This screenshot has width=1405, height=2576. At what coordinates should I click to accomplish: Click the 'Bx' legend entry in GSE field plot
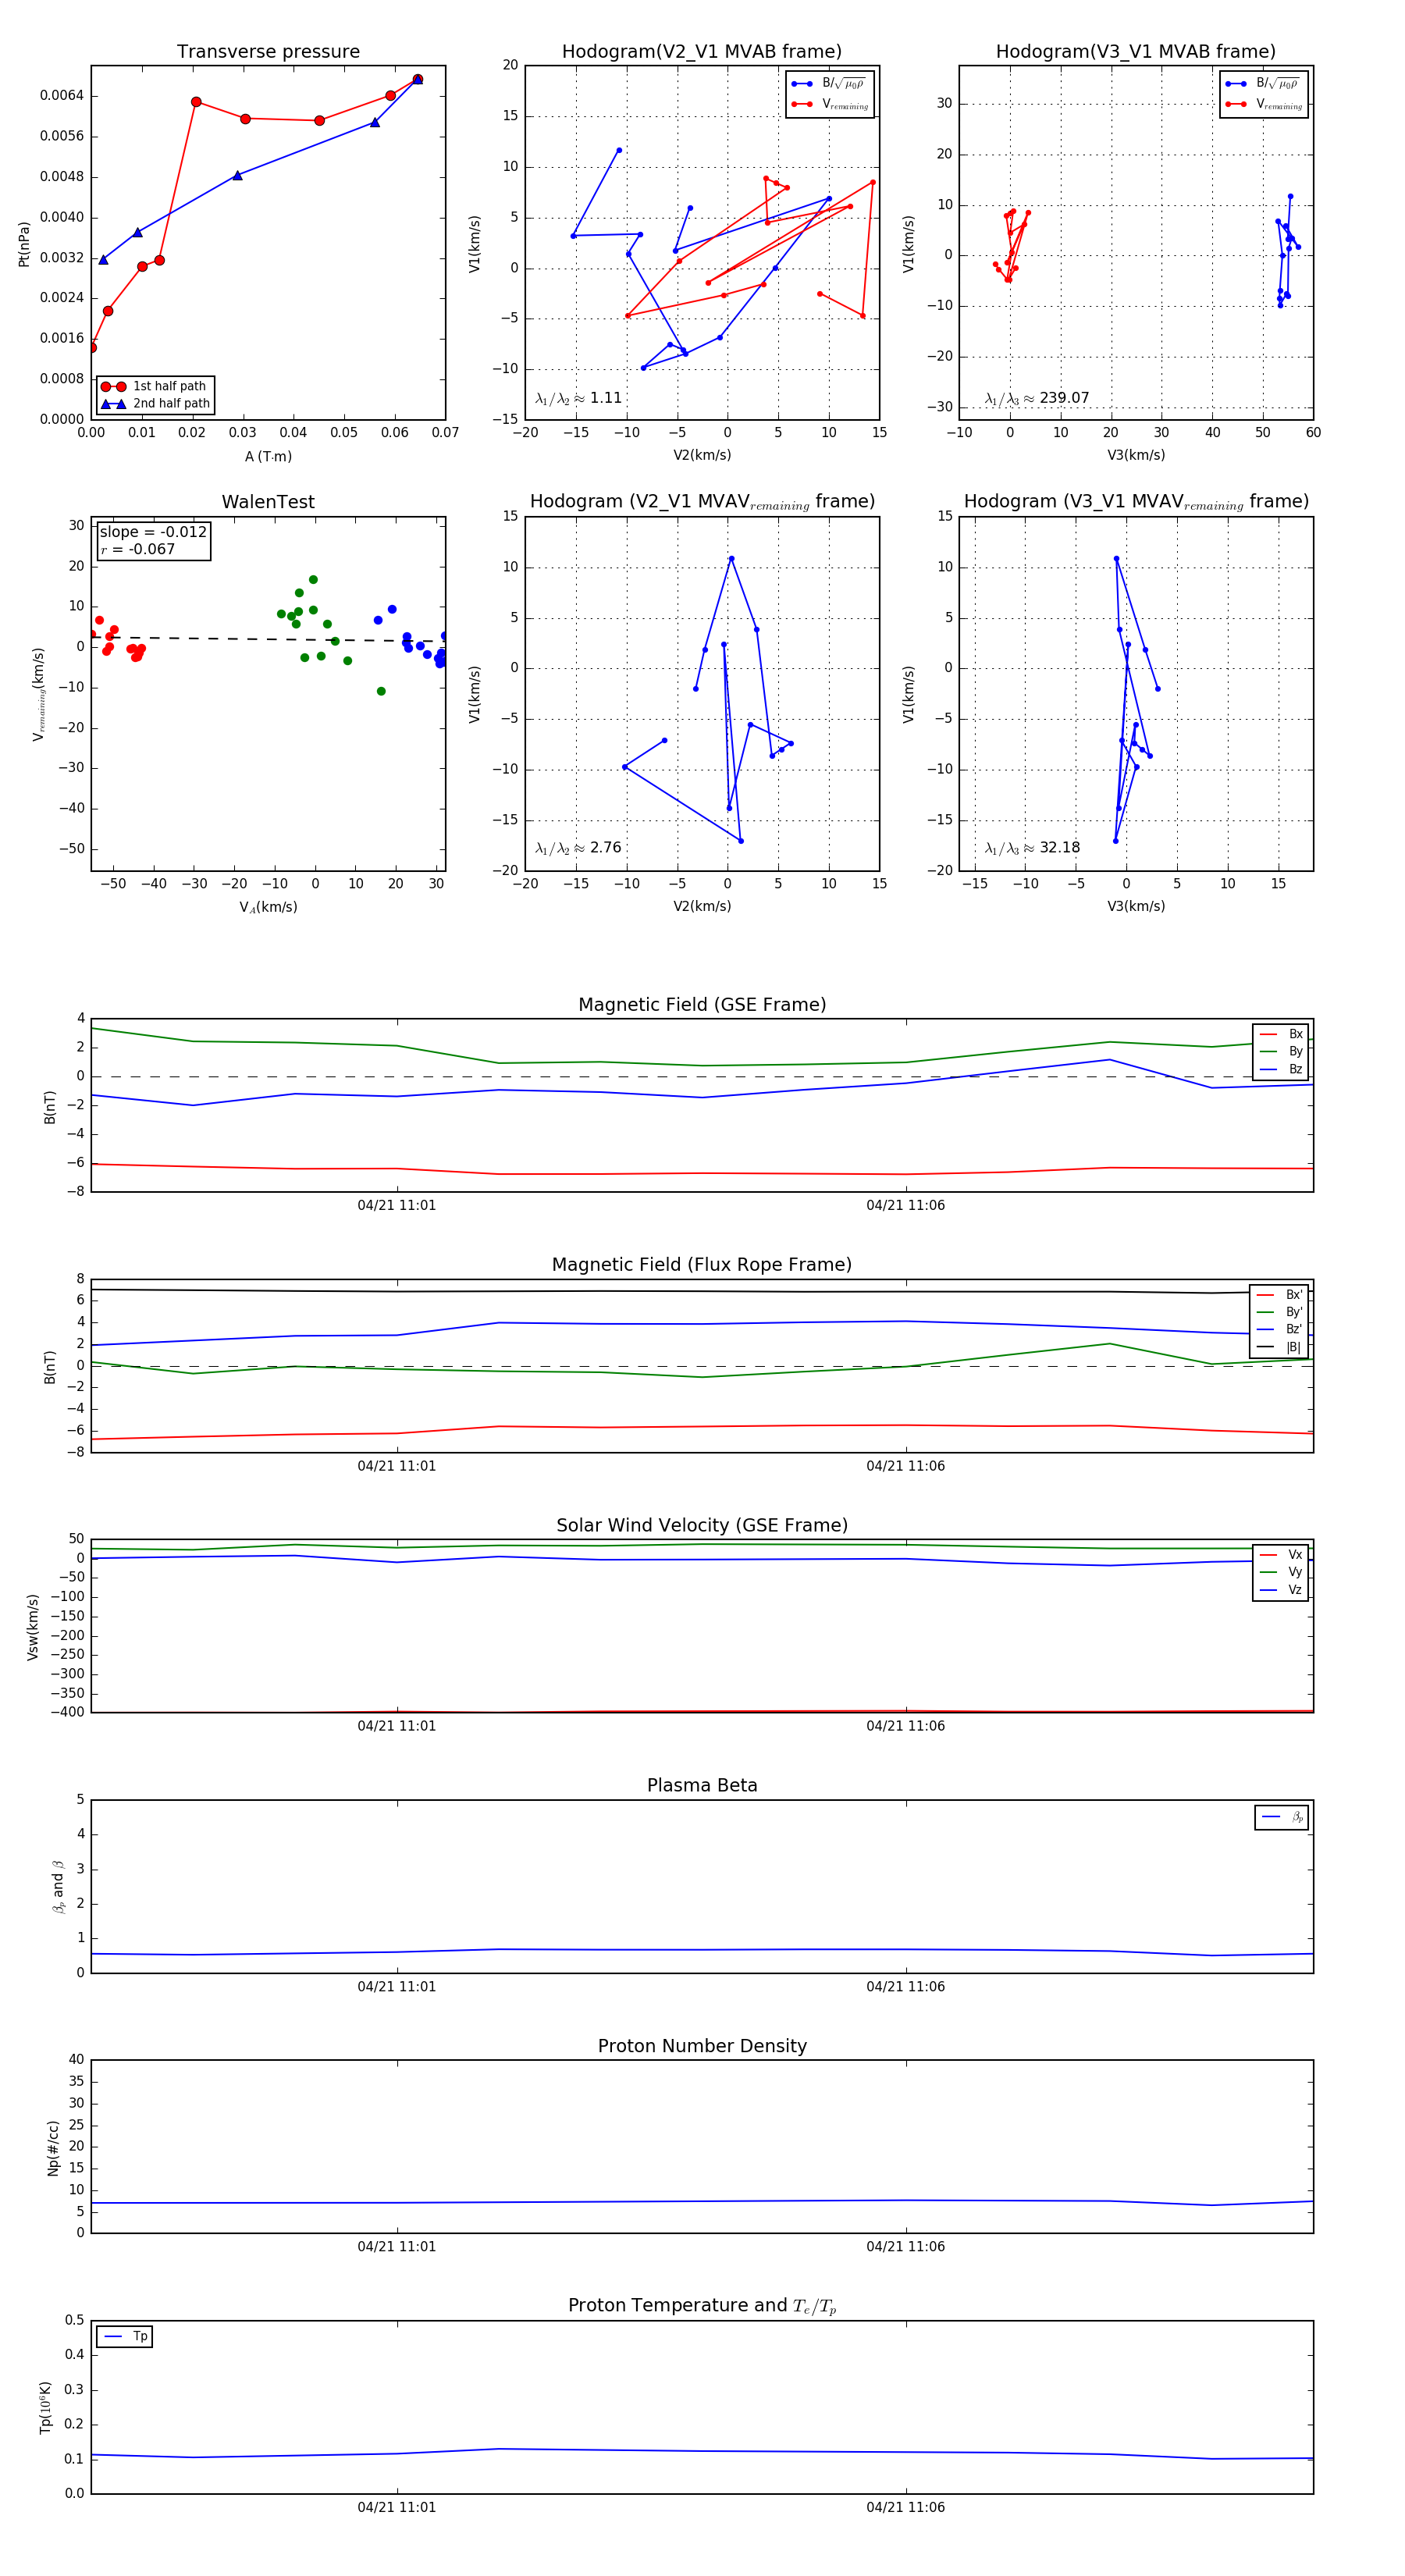pos(1281,1034)
